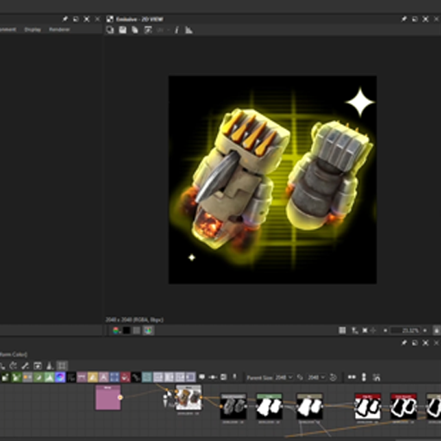The width and height of the screenshot is (441, 441).
Task: Click the boxed icon before the dimmed 2D tool
Action: 148,30
